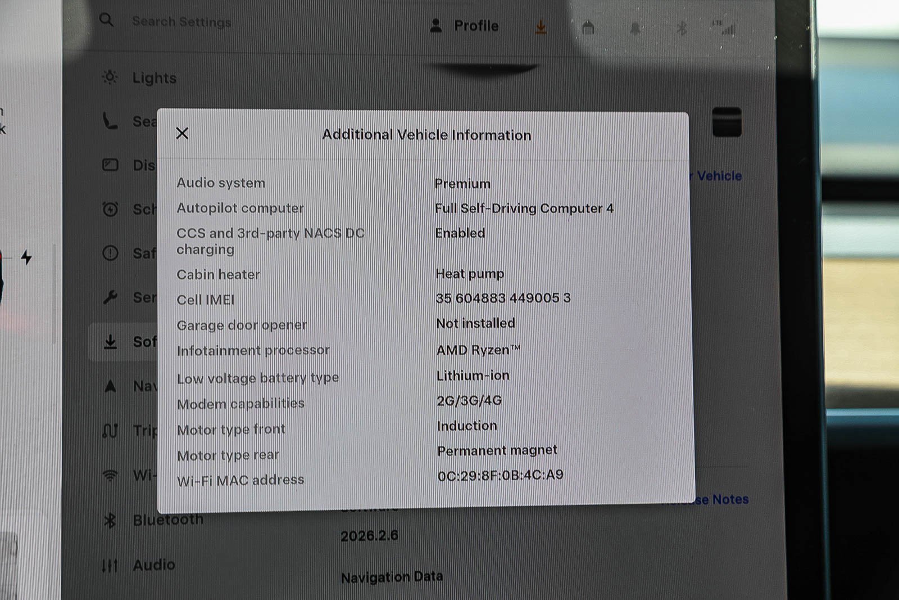
Task: Click the Heat pump value
Action: (x=470, y=274)
